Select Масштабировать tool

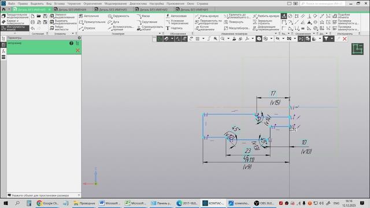pyautogui.click(x=236, y=28)
